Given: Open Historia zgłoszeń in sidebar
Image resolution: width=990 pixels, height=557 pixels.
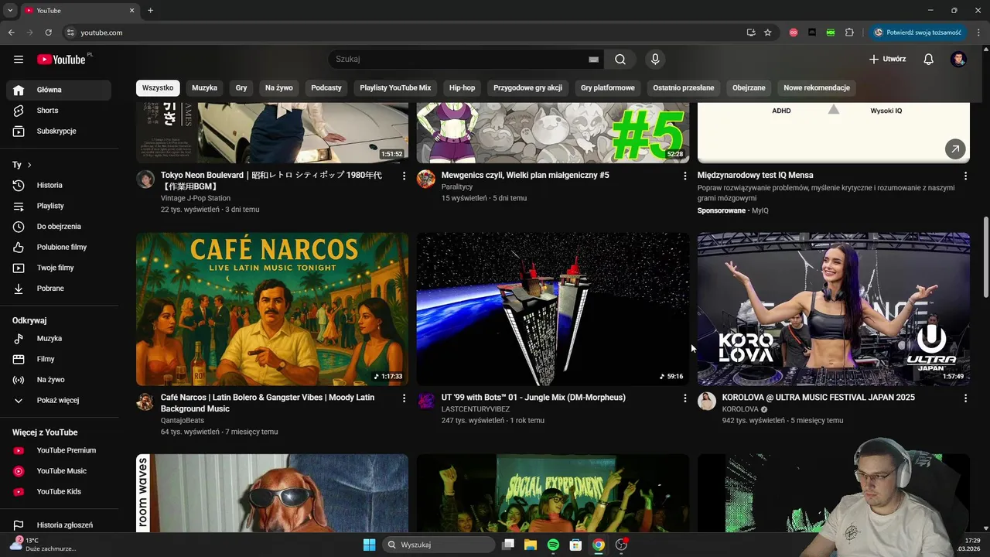Looking at the screenshot, I should (x=59, y=525).
